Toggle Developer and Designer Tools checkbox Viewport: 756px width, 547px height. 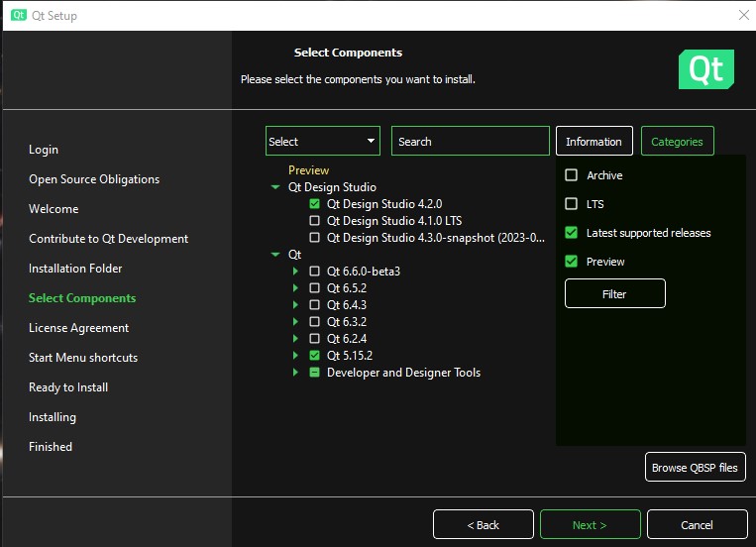(x=314, y=373)
